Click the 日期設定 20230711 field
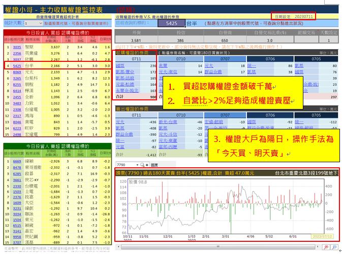 tap(294, 16)
